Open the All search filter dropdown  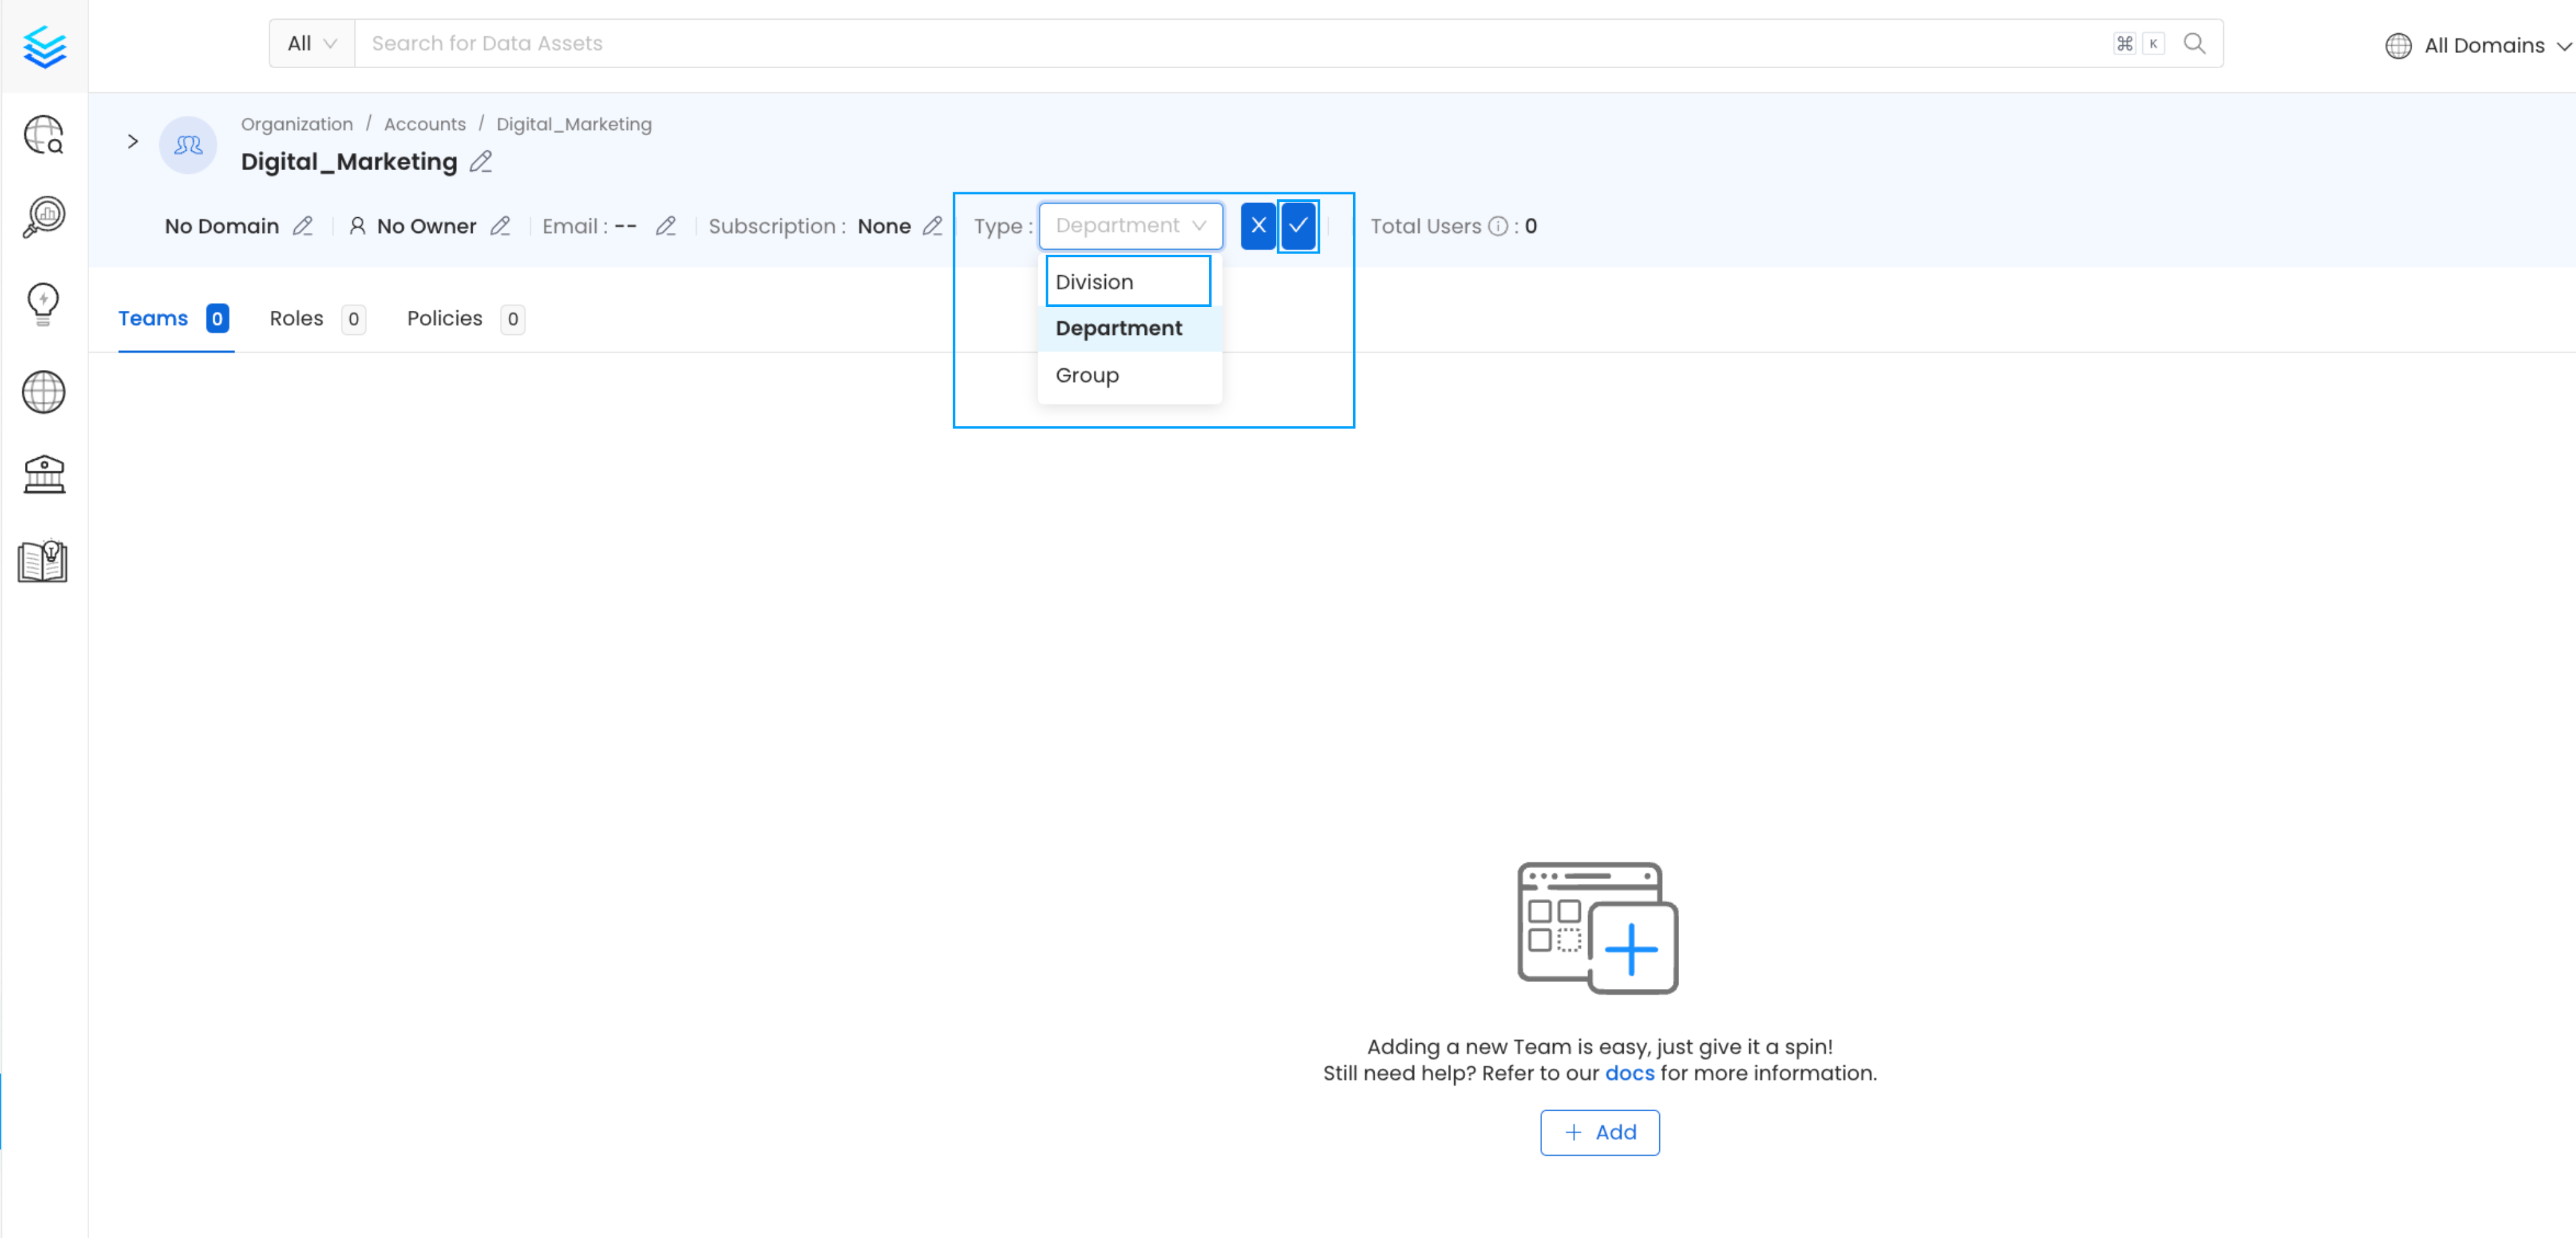point(312,43)
